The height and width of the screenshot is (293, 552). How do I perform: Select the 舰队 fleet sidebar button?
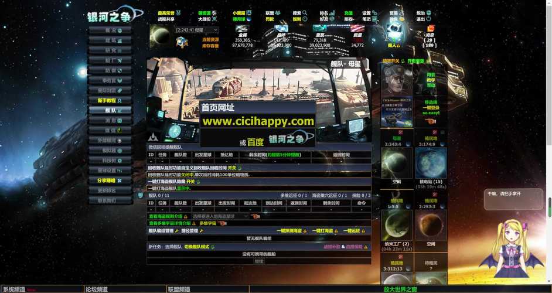(110, 110)
